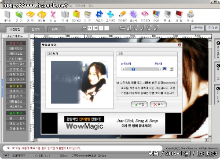Screen dimensions: 220x159
Task: Click the plus zoom-in button
Action: click(x=101, y=28)
